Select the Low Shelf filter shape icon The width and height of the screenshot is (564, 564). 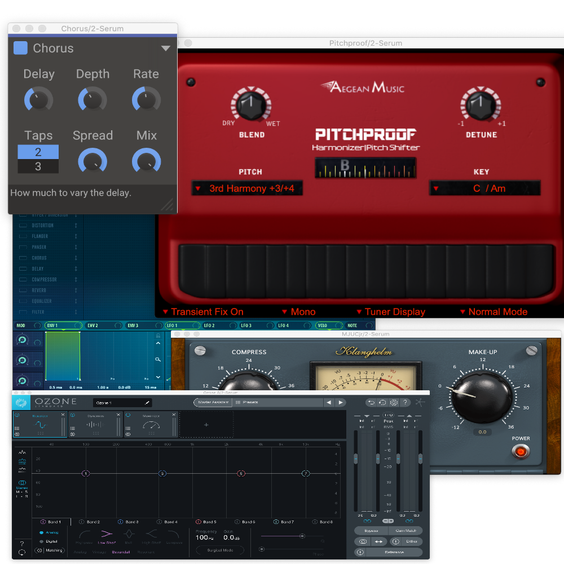(x=106, y=534)
